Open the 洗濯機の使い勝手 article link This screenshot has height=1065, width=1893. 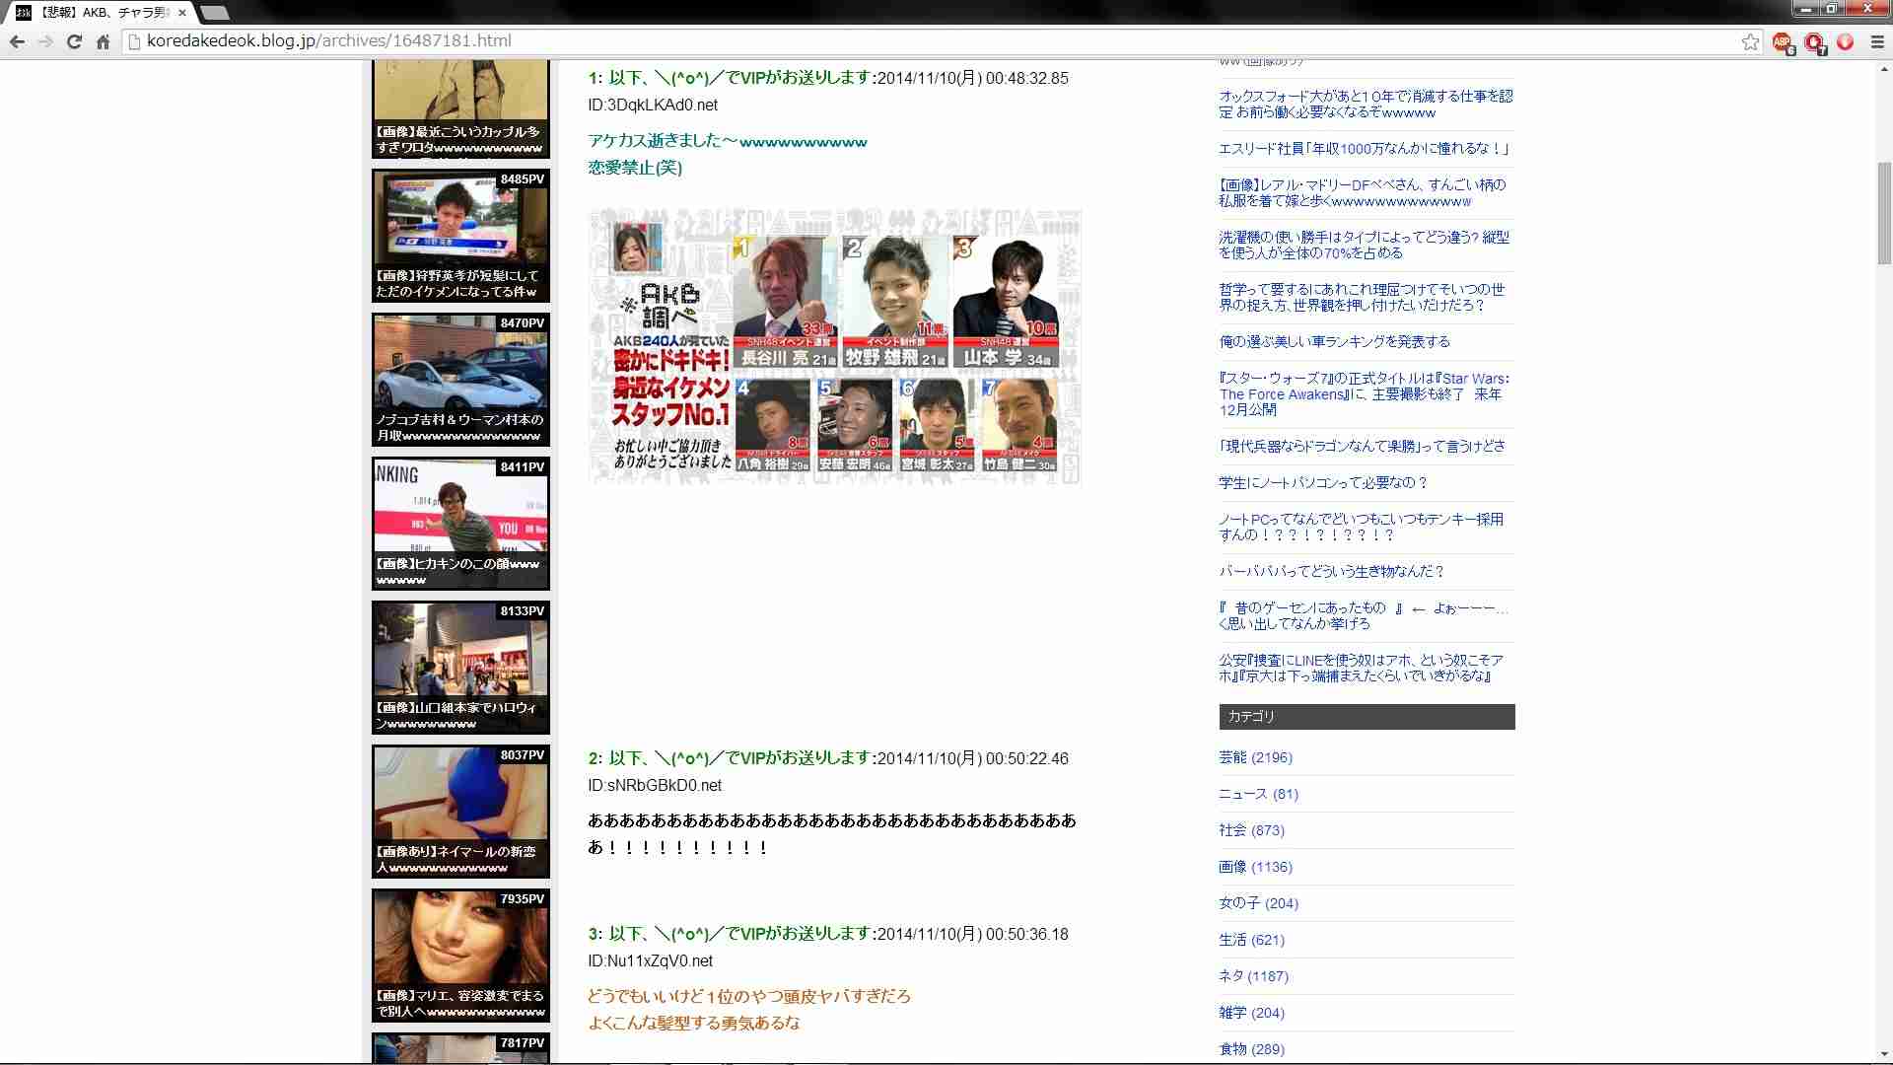click(1364, 245)
